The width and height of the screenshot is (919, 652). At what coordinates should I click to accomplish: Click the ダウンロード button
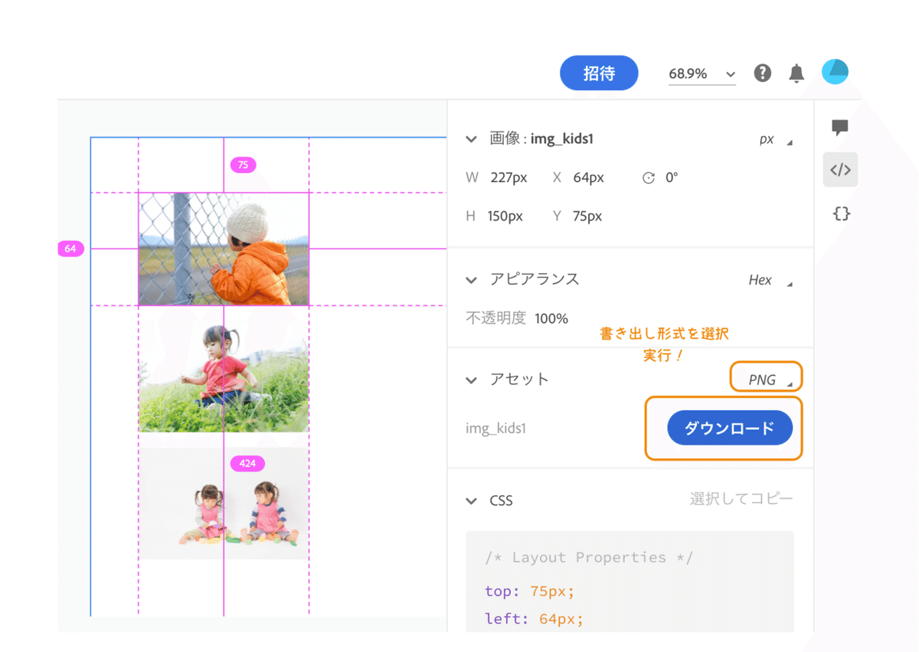tap(729, 428)
